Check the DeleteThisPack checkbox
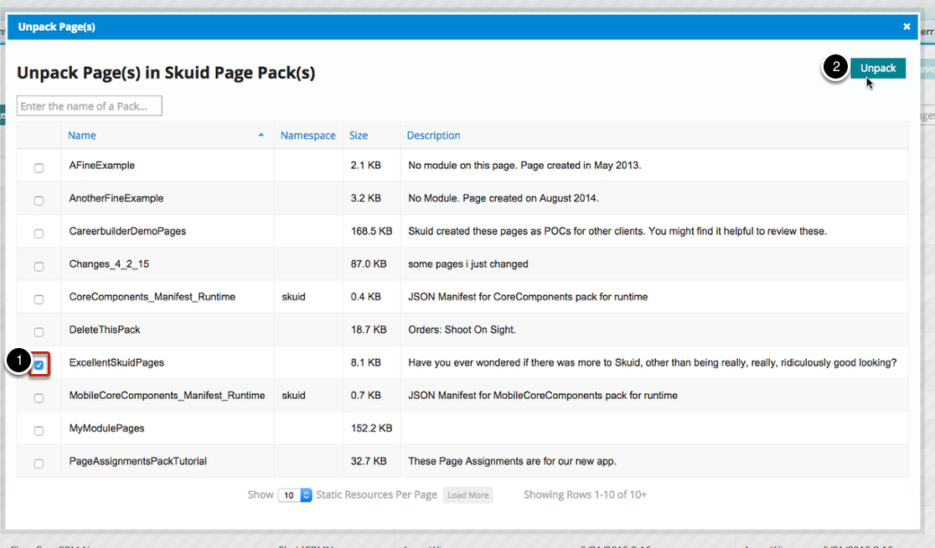The height and width of the screenshot is (548, 935). point(39,332)
